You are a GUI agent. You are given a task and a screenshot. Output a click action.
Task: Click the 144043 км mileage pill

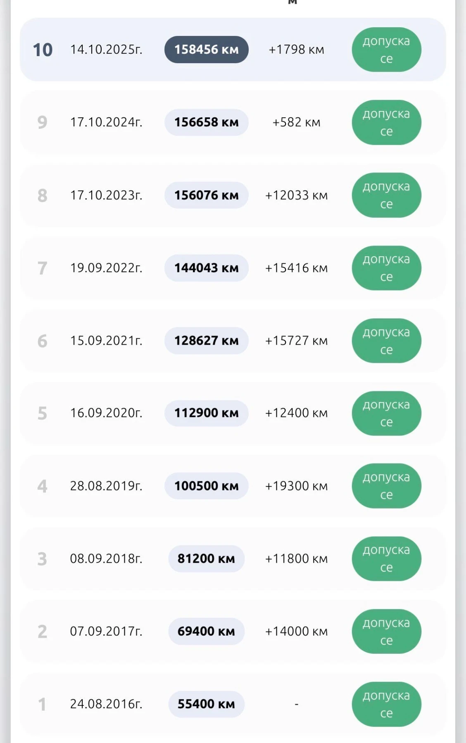[207, 268]
